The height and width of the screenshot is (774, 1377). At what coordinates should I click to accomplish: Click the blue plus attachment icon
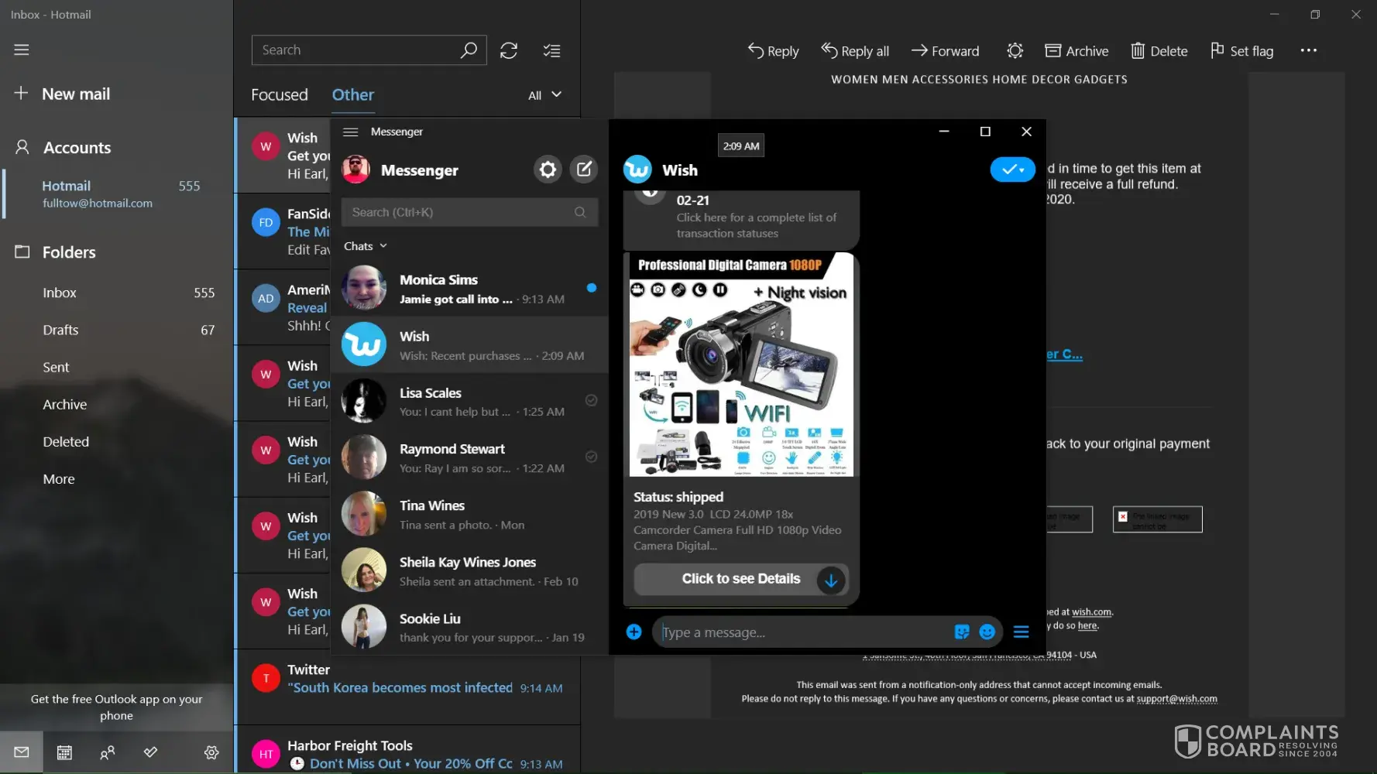tap(634, 632)
